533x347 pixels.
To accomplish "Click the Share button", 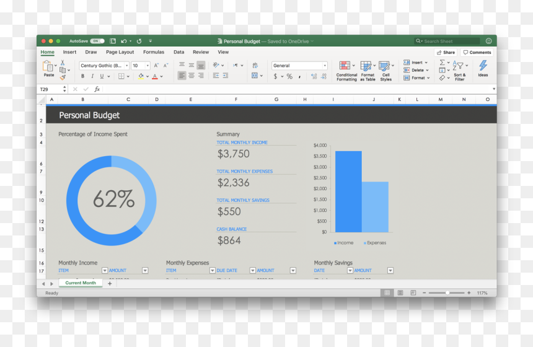I will tap(446, 52).
